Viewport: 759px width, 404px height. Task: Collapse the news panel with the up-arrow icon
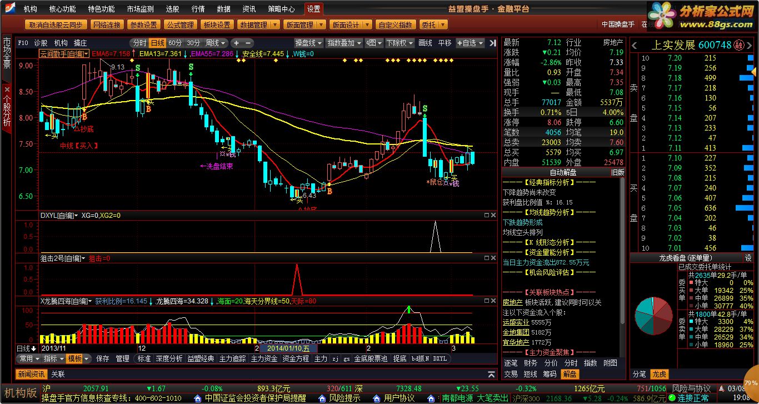491,374
